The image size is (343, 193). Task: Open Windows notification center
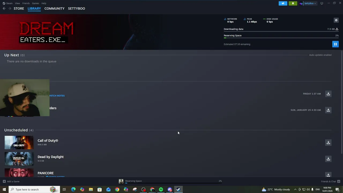pos(337,190)
